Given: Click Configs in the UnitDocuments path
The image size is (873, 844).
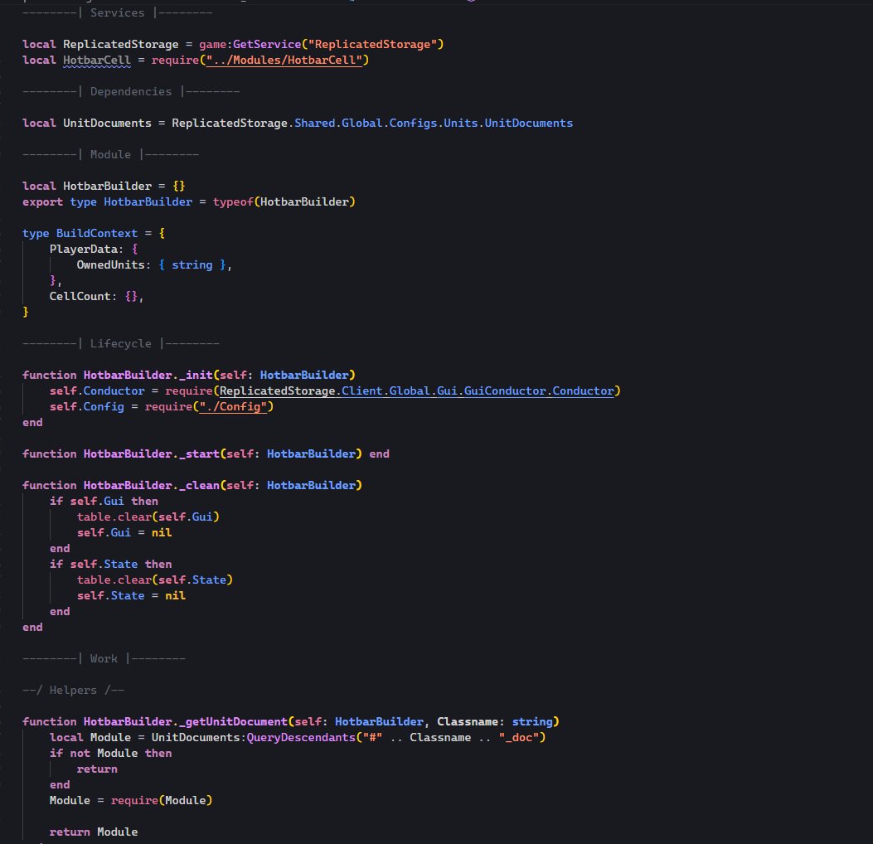Looking at the screenshot, I should tap(413, 123).
